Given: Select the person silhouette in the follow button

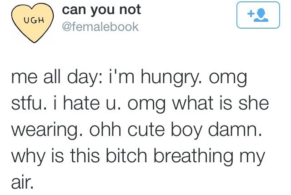Looking at the screenshot, I should [x=261, y=15].
